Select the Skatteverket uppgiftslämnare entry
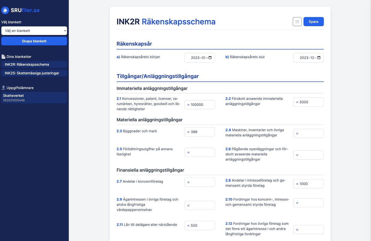 pos(34,98)
